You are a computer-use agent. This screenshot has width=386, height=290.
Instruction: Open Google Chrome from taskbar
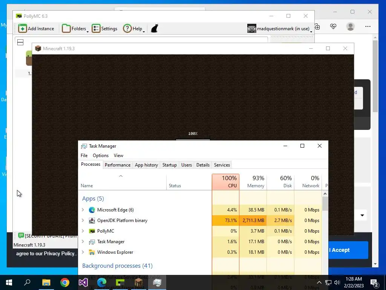pyautogui.click(x=65, y=282)
